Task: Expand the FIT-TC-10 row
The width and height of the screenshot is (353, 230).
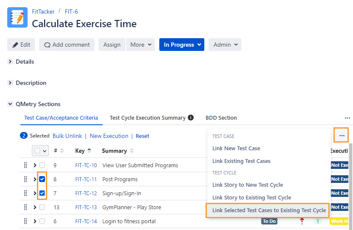Action: (35, 165)
